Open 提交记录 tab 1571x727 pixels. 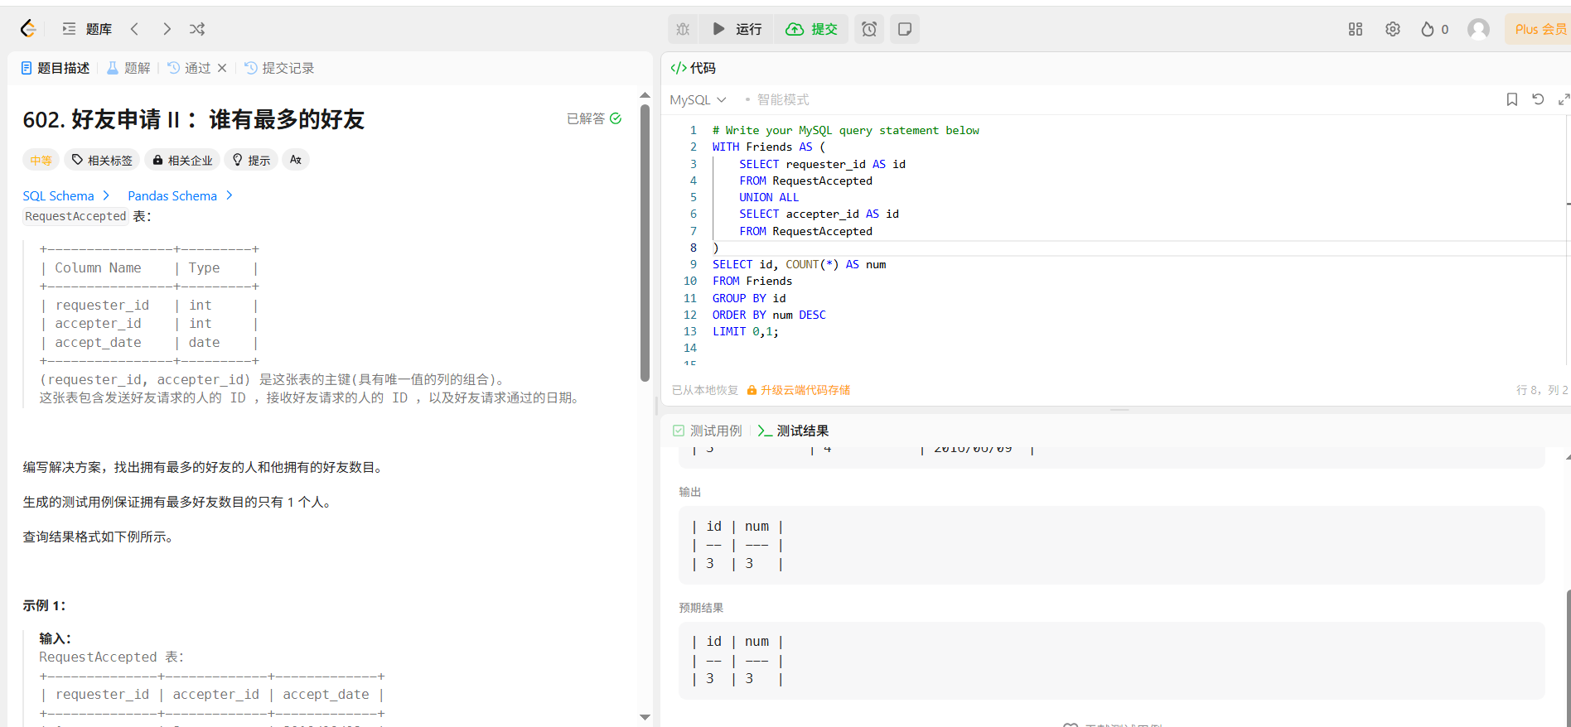point(279,68)
